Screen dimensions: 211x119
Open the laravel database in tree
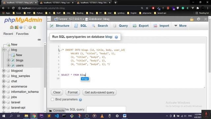pyautogui.click(x=15, y=102)
